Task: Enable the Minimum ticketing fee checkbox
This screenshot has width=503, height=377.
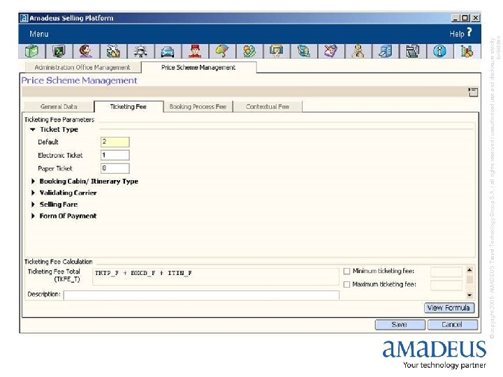Action: coord(347,271)
